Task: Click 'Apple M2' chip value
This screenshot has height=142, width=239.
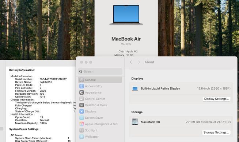Action: [x=132, y=51]
